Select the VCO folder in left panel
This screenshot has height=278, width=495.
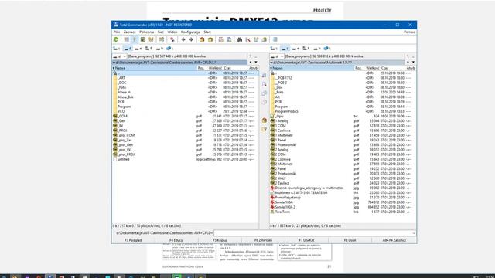pyautogui.click(x=186, y=111)
